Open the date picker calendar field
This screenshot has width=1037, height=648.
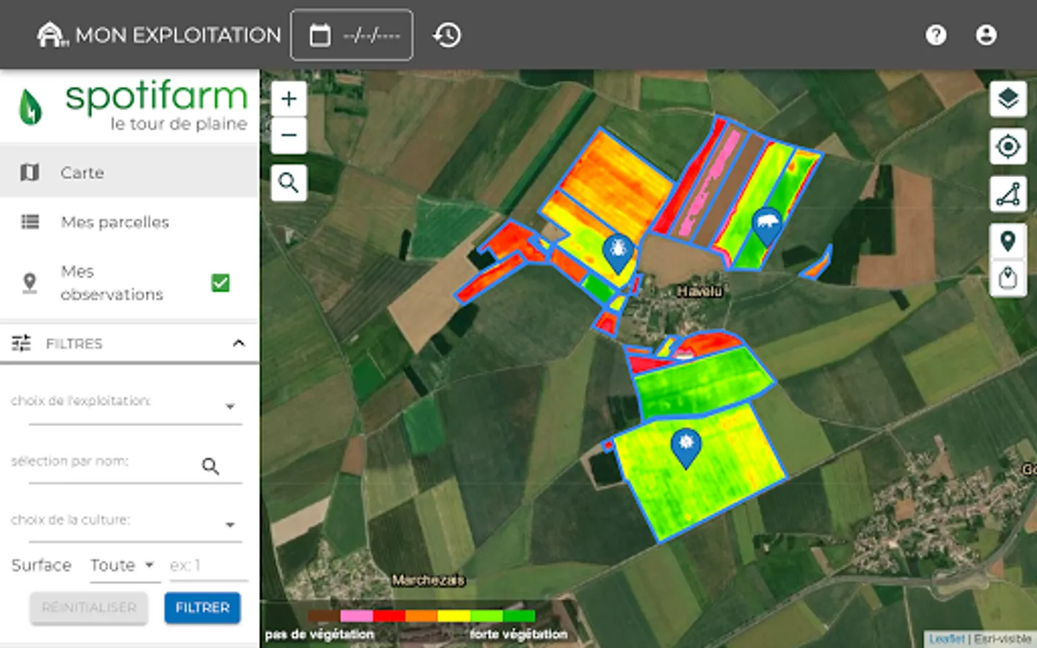(351, 35)
